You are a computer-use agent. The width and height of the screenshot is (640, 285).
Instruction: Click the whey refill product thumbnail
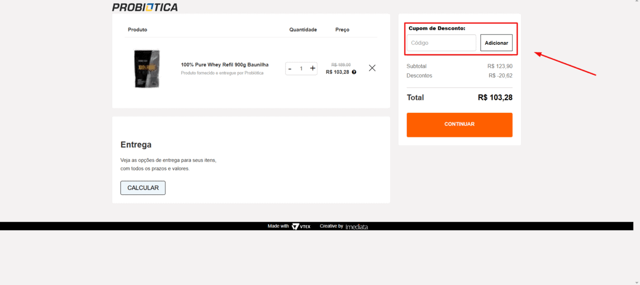click(147, 69)
